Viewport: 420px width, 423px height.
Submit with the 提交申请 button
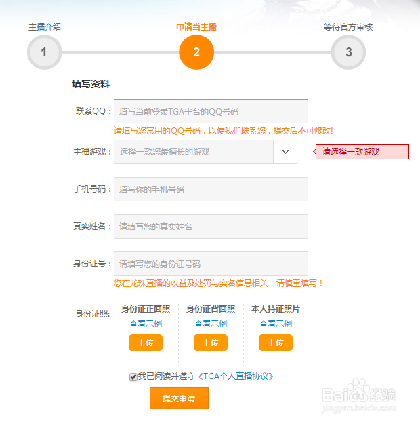(x=179, y=398)
